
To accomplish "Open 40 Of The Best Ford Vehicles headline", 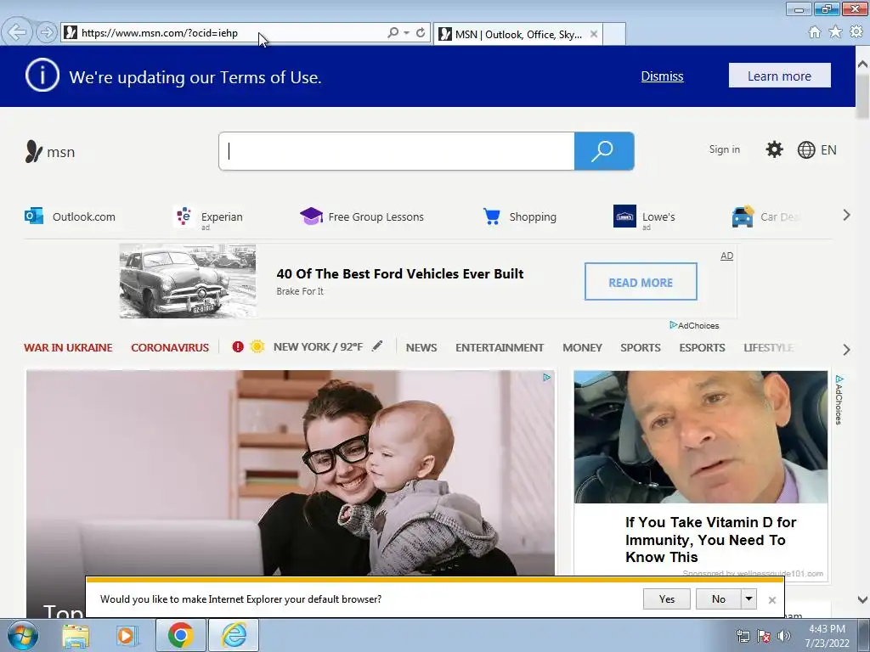I will click(x=400, y=274).
